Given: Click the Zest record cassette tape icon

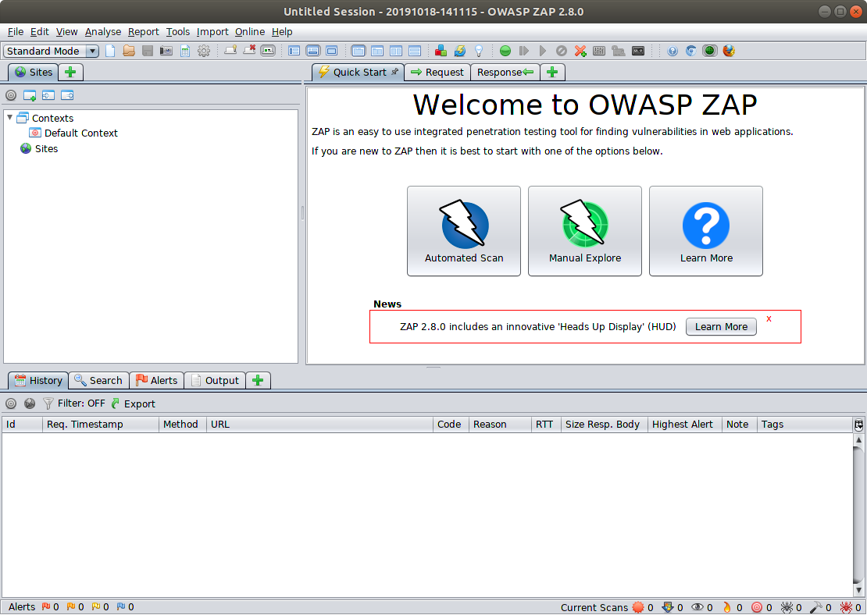Looking at the screenshot, I should point(638,51).
